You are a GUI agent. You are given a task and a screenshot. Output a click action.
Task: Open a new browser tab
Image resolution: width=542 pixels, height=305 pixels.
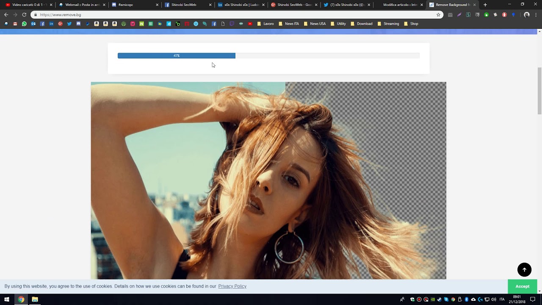pos(485,5)
